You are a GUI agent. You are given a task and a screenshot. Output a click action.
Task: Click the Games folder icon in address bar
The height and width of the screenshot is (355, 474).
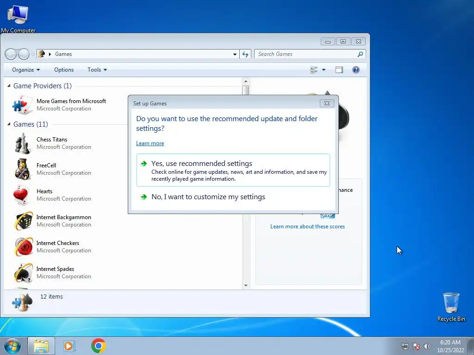pos(41,54)
